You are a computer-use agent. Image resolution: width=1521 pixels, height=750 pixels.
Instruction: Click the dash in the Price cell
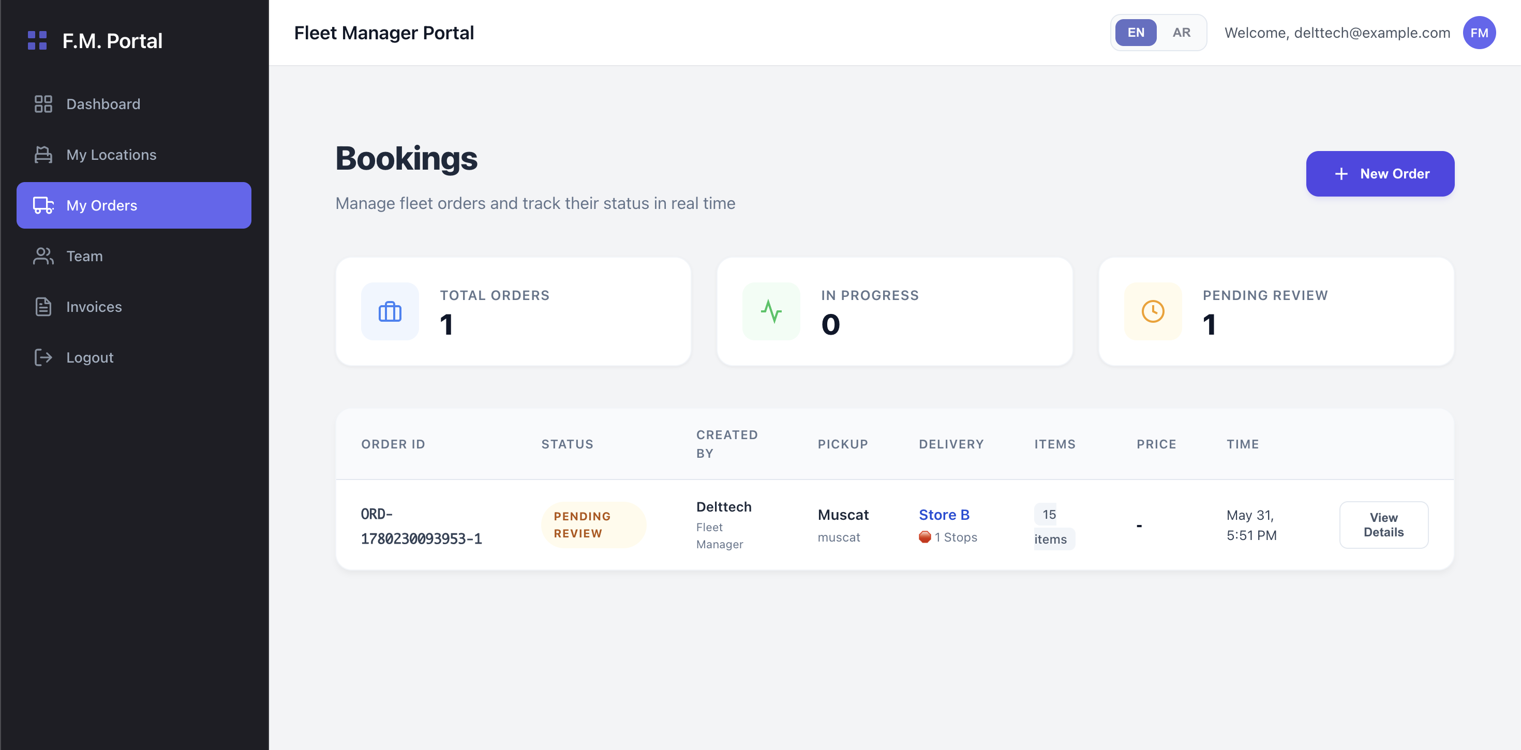pyautogui.click(x=1139, y=526)
